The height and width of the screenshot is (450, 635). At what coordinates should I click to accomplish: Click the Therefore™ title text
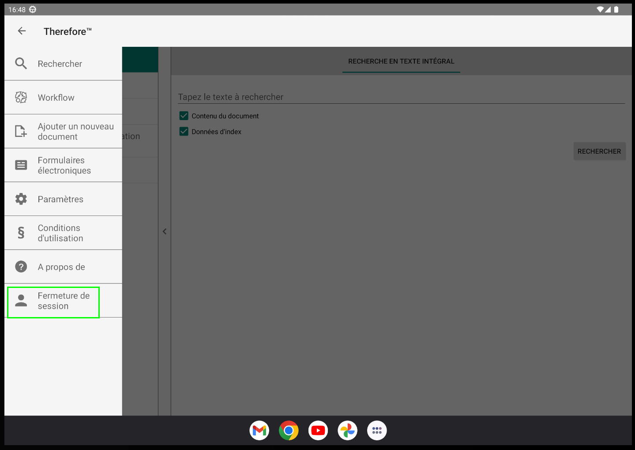tap(68, 31)
